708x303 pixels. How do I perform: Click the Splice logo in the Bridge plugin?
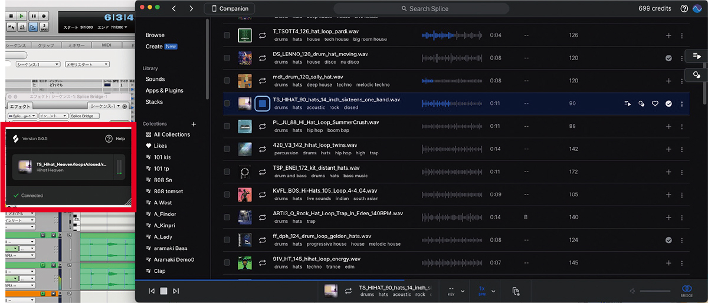15,139
